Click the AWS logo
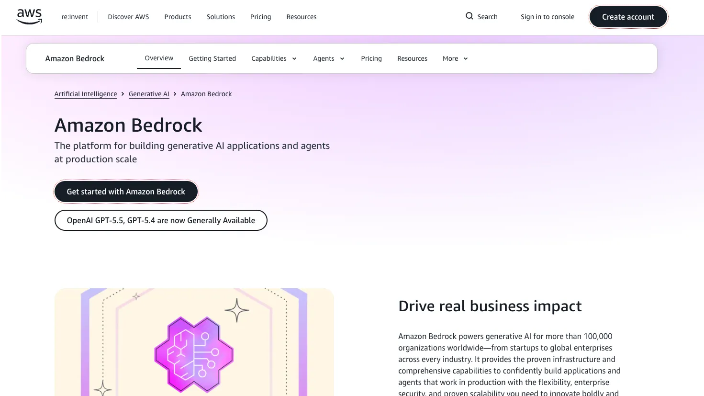This screenshot has width=704, height=396. [30, 16]
